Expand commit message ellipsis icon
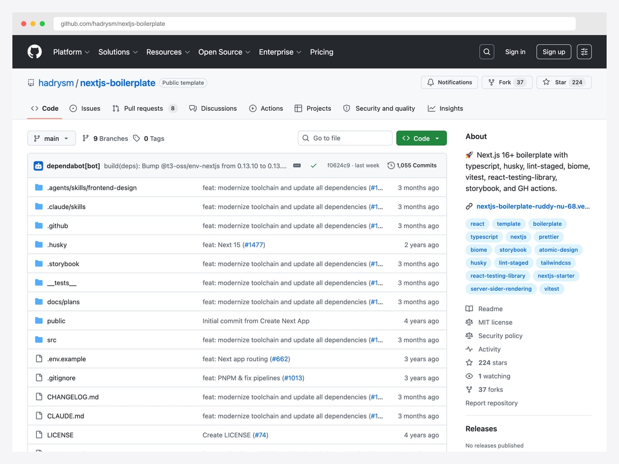This screenshot has width=619, height=464. coord(297,165)
